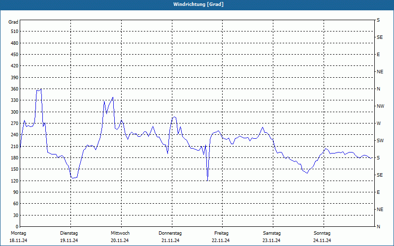Select the Montag day label

click(x=18, y=233)
